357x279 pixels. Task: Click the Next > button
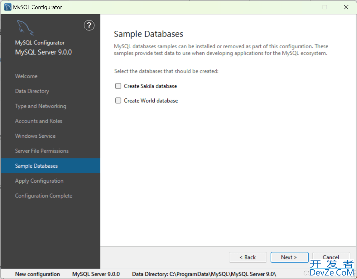coord(289,257)
